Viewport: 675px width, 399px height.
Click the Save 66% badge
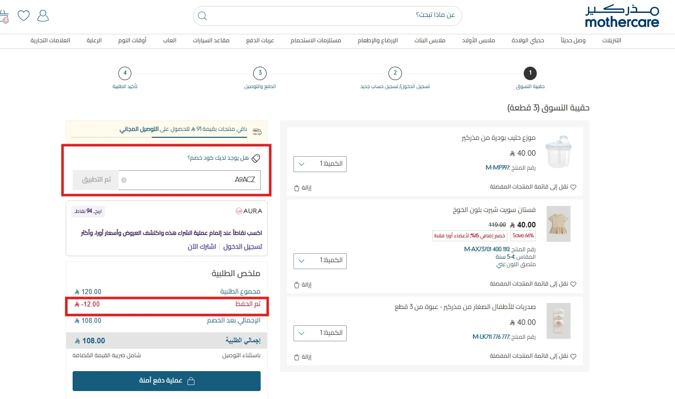click(x=523, y=235)
